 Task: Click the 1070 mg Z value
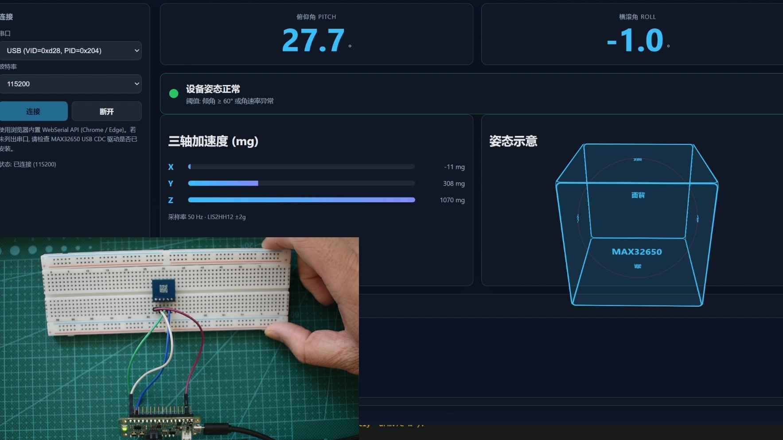pyautogui.click(x=452, y=200)
